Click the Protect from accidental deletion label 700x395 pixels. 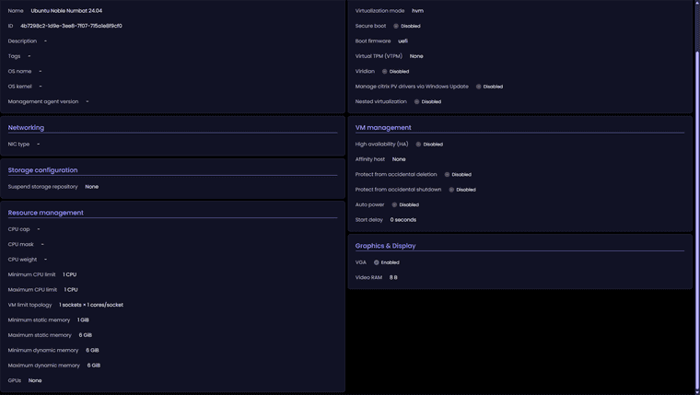[x=396, y=175]
